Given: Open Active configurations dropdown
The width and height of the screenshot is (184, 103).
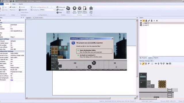Looking at the screenshot, I should point(51,7).
